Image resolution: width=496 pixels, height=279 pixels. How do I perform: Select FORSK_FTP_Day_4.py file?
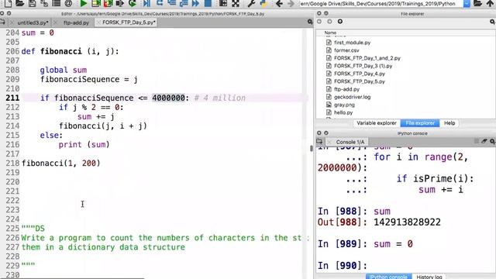[x=360, y=74]
